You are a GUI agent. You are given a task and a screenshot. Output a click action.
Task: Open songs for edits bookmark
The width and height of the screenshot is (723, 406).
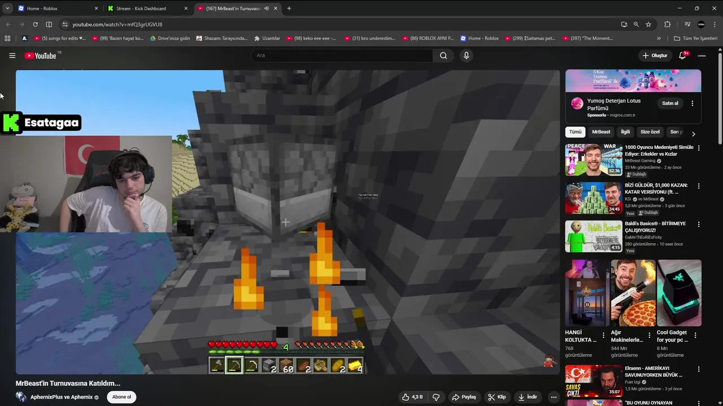pos(60,38)
